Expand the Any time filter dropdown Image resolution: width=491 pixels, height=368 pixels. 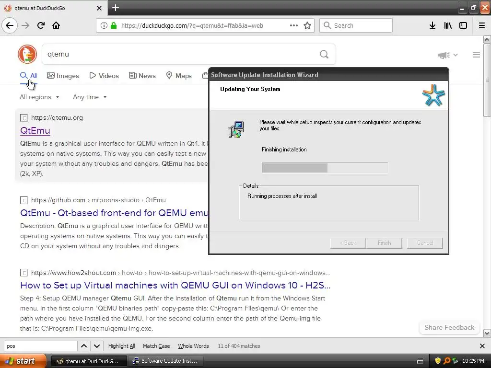90,97
